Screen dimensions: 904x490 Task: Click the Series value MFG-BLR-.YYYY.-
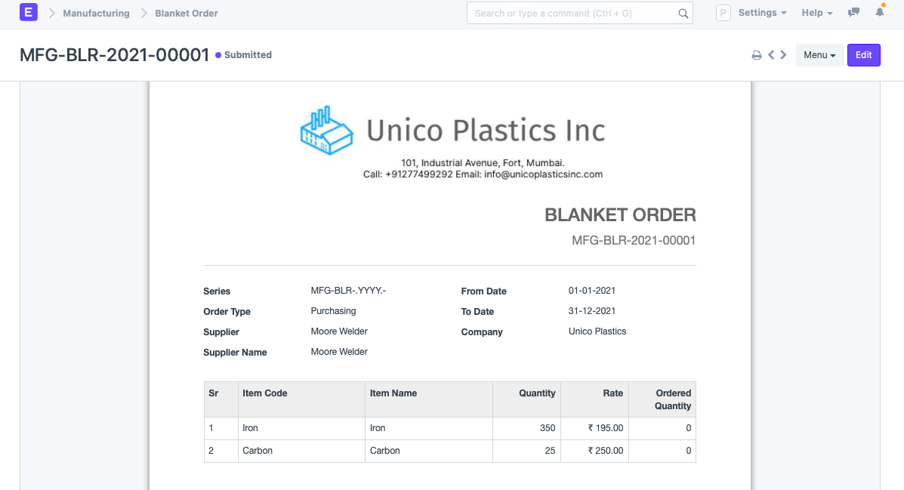click(x=348, y=291)
